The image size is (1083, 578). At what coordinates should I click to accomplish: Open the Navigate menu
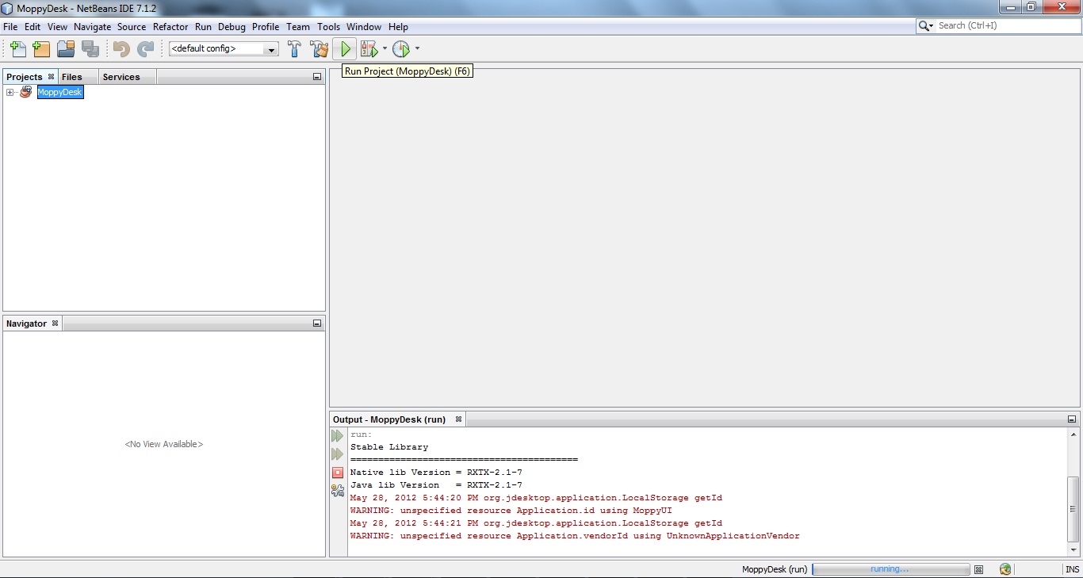click(93, 27)
